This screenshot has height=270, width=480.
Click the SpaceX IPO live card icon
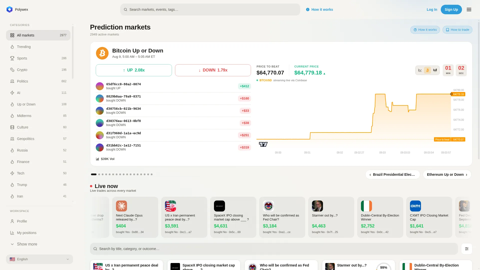219,206
